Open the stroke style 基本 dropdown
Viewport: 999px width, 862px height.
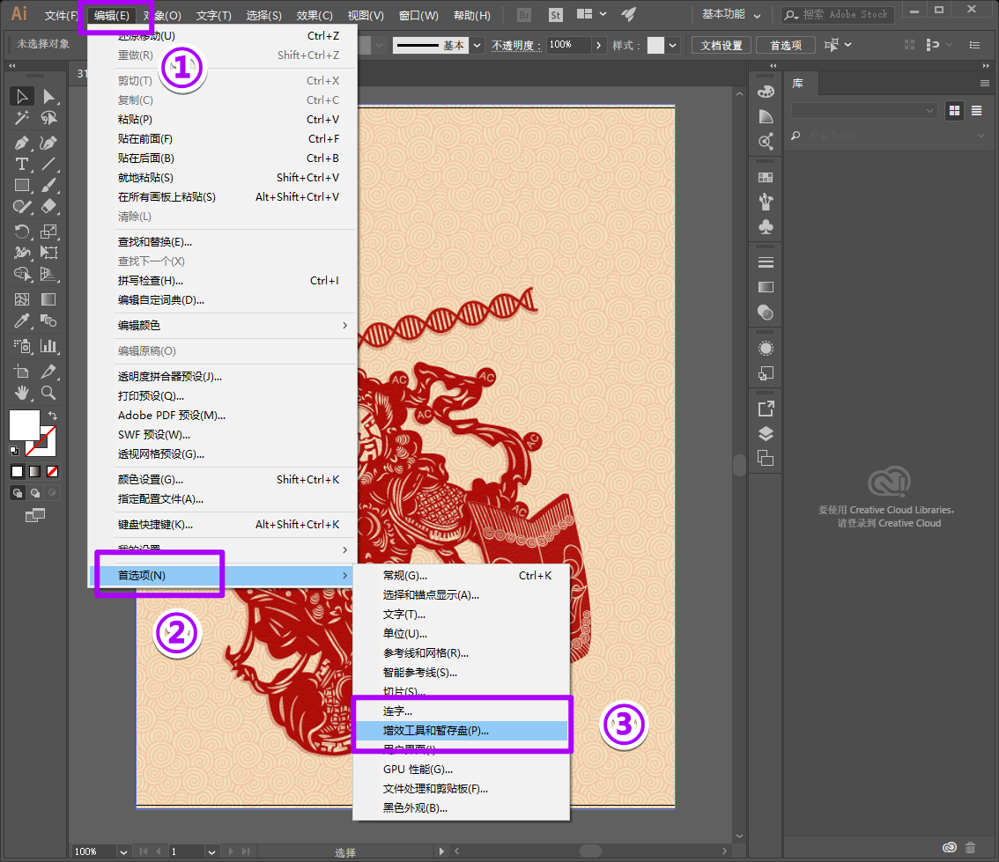pyautogui.click(x=477, y=45)
